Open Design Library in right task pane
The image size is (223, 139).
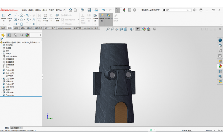click(220, 51)
